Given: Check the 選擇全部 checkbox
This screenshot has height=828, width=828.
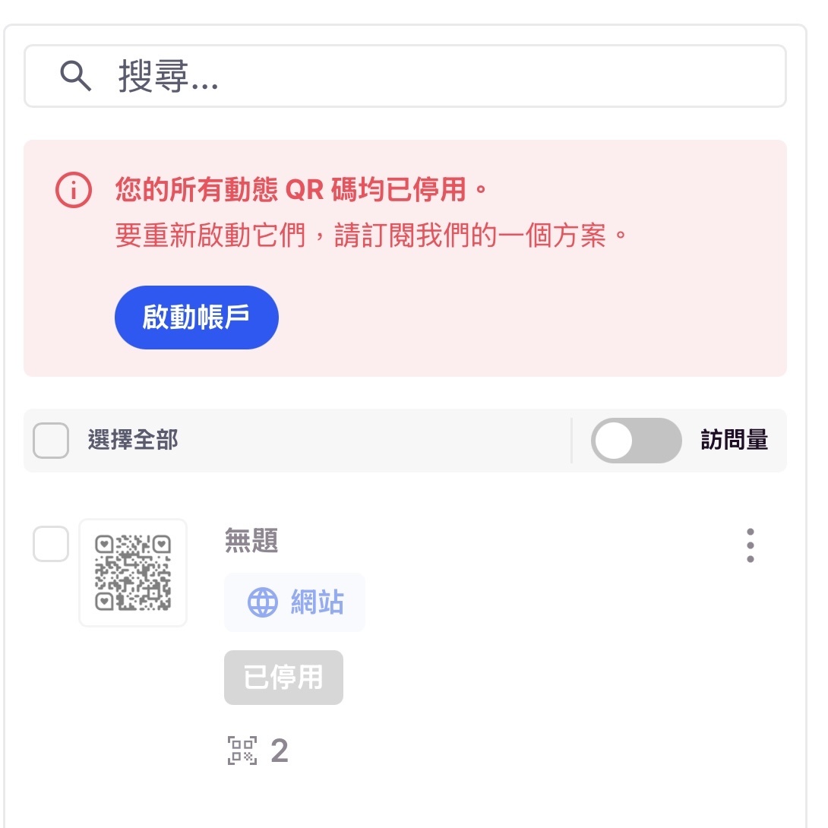Looking at the screenshot, I should (51, 441).
